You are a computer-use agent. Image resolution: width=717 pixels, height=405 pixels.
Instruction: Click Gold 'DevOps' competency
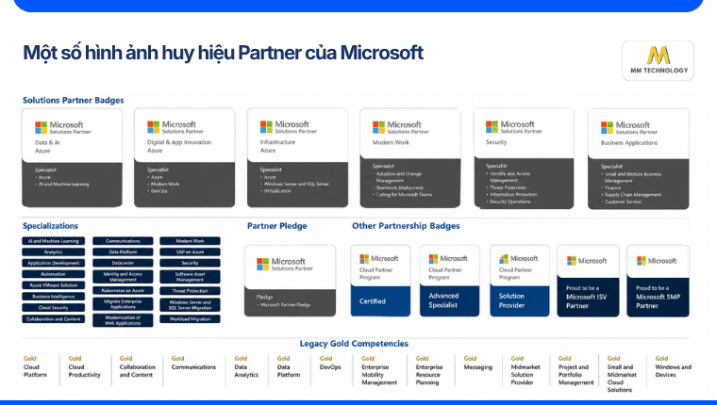click(330, 363)
